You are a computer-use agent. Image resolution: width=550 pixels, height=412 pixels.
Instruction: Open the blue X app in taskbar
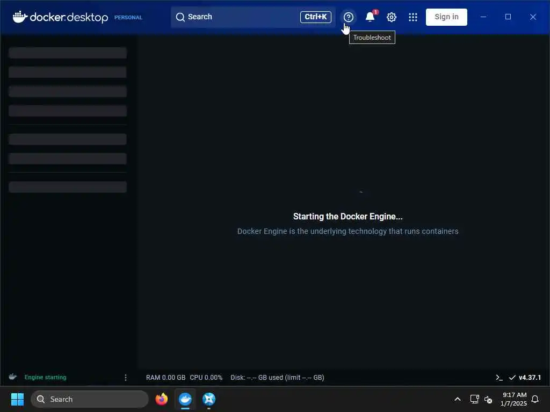[x=209, y=399]
